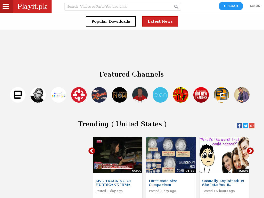The width and height of the screenshot is (264, 198).
Task: Show previous trending videos with left arrow
Action: point(92,151)
